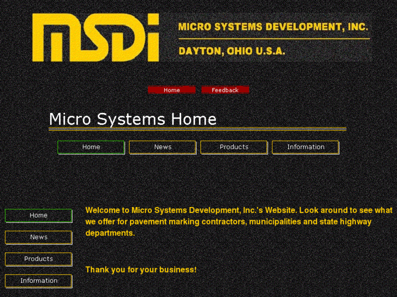397x297 pixels.
Task: Go to Products in the left sidebar
Action: click(x=39, y=259)
